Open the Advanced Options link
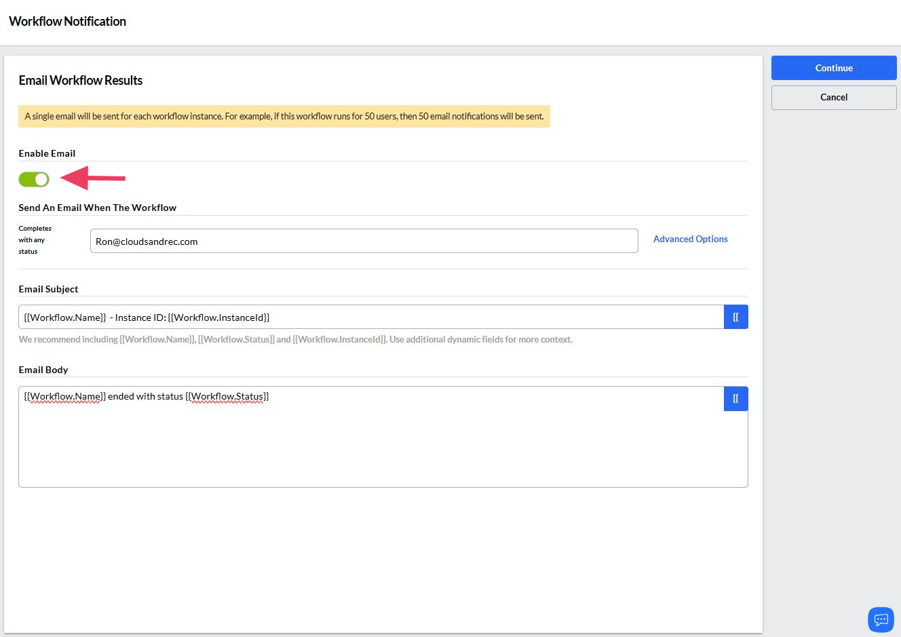This screenshot has height=637, width=901. click(x=690, y=239)
